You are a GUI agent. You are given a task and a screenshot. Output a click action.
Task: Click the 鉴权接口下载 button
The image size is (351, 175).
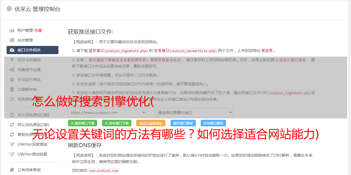tap(83, 123)
